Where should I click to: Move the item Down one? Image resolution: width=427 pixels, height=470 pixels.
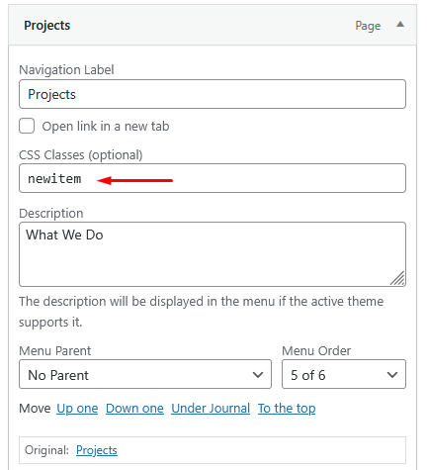point(134,409)
